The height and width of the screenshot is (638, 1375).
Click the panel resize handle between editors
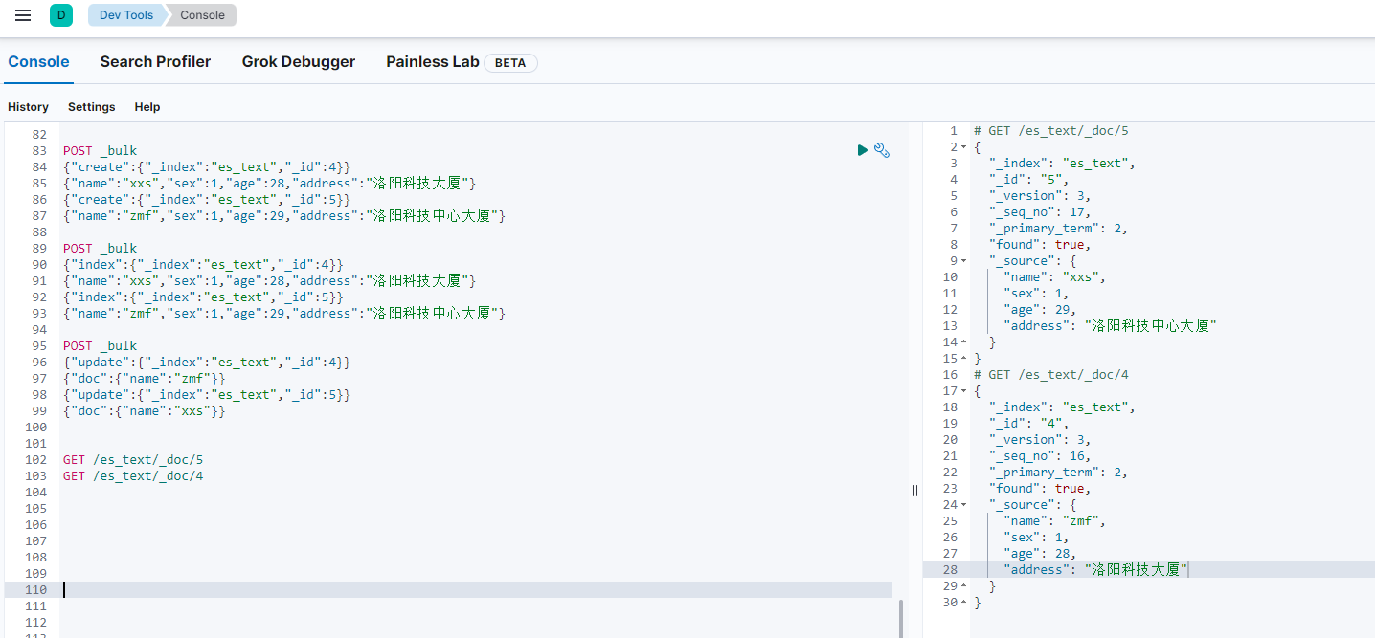coord(914,490)
